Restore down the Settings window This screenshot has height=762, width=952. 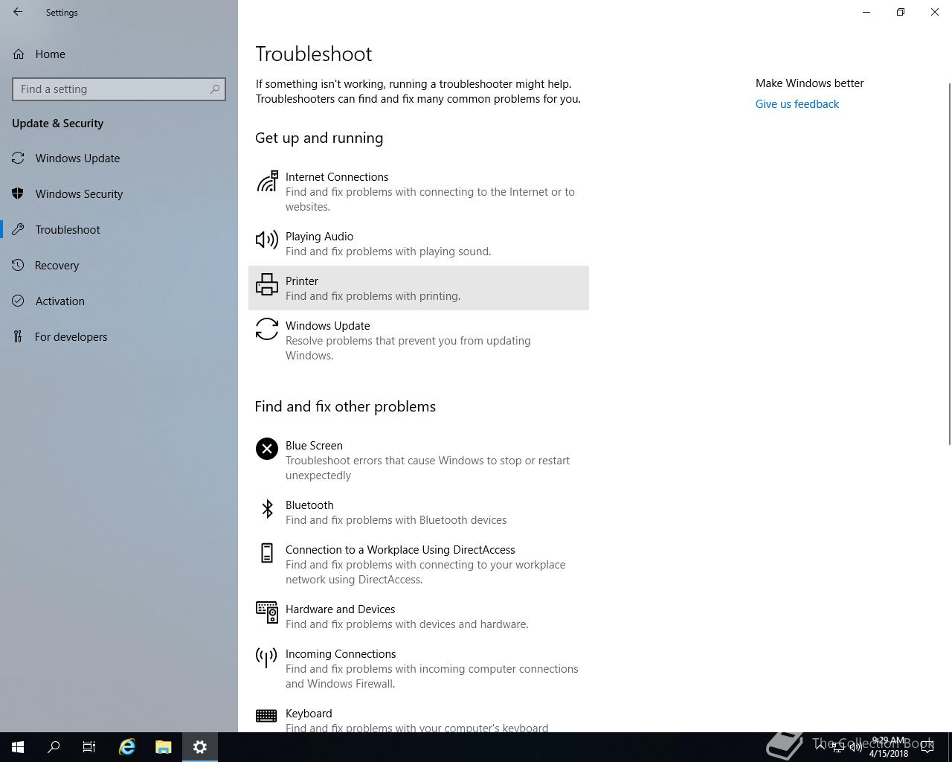pos(901,12)
